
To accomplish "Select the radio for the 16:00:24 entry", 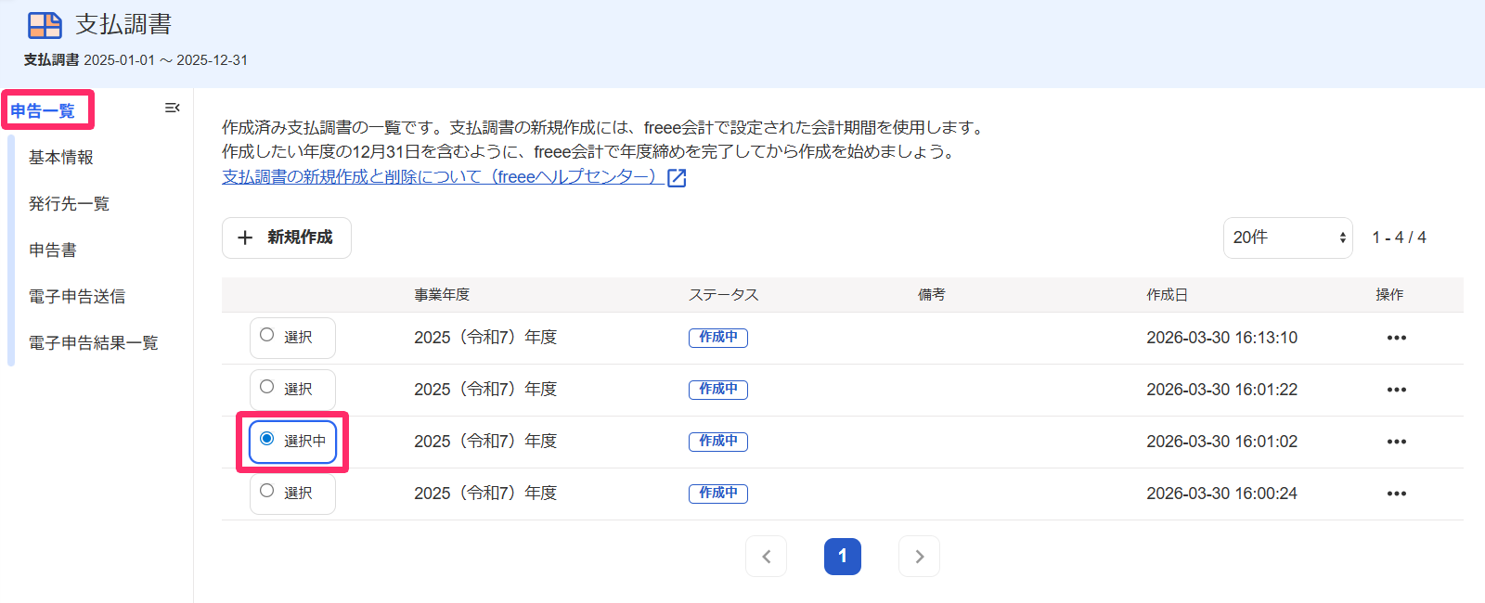I will tap(267, 491).
